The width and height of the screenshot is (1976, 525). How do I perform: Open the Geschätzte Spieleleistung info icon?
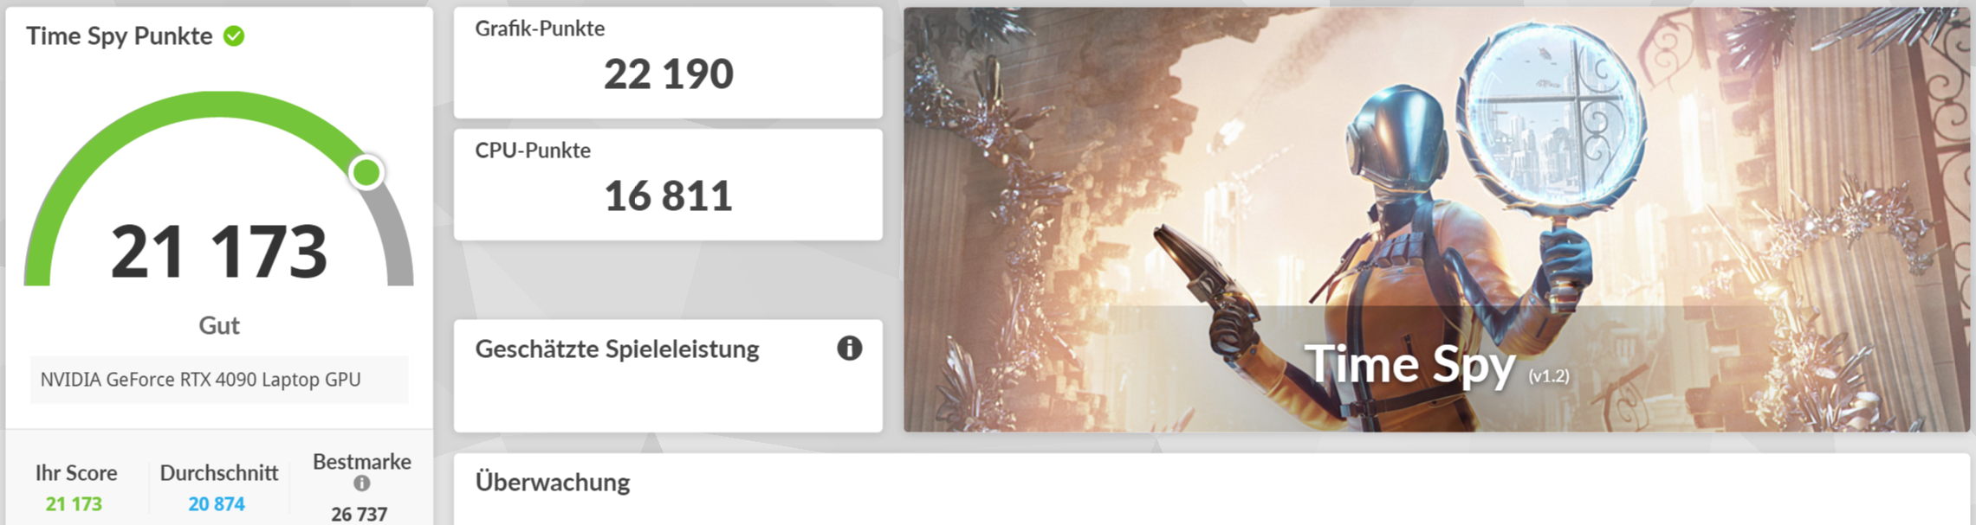pos(849,348)
